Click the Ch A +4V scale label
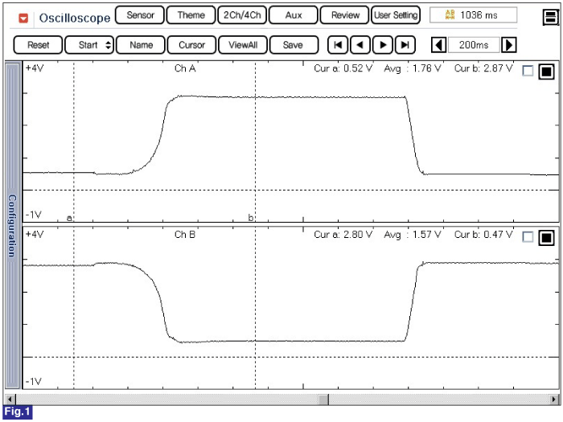 pyautogui.click(x=35, y=68)
